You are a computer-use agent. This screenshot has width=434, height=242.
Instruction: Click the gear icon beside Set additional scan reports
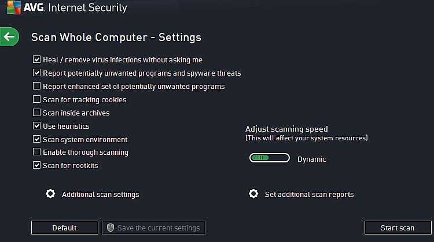253,193
